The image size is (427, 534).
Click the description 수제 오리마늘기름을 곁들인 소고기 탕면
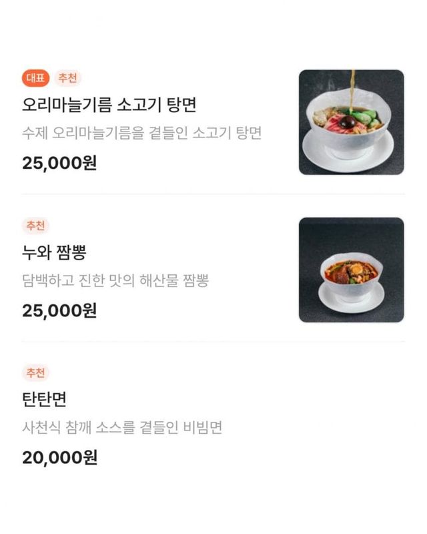[x=141, y=133]
